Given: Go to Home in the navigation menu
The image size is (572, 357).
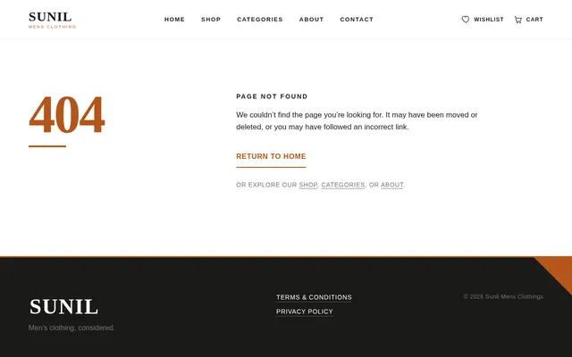Looking at the screenshot, I should (174, 20).
